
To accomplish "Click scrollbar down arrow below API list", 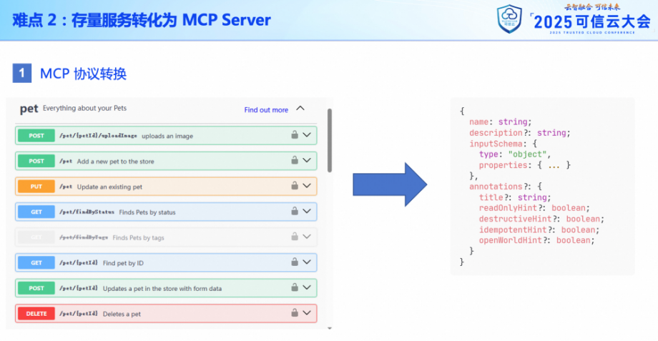I will tap(330, 328).
